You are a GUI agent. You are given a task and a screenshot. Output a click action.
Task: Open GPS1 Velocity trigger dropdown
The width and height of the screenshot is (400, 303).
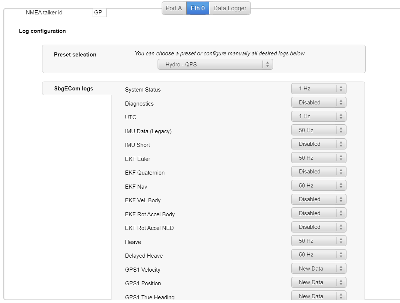tap(318, 269)
